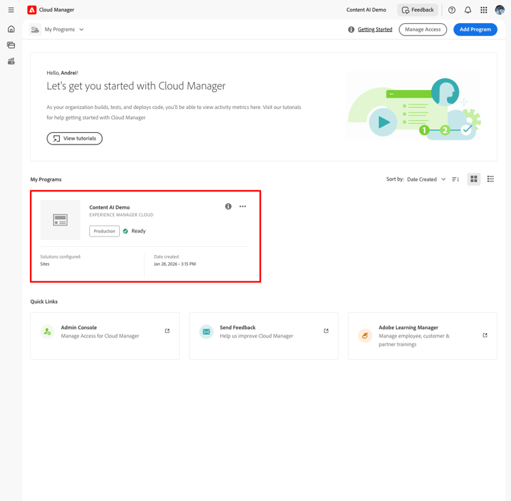Click the 'Sites' solutions value
This screenshot has height=501, width=511.
(45, 264)
